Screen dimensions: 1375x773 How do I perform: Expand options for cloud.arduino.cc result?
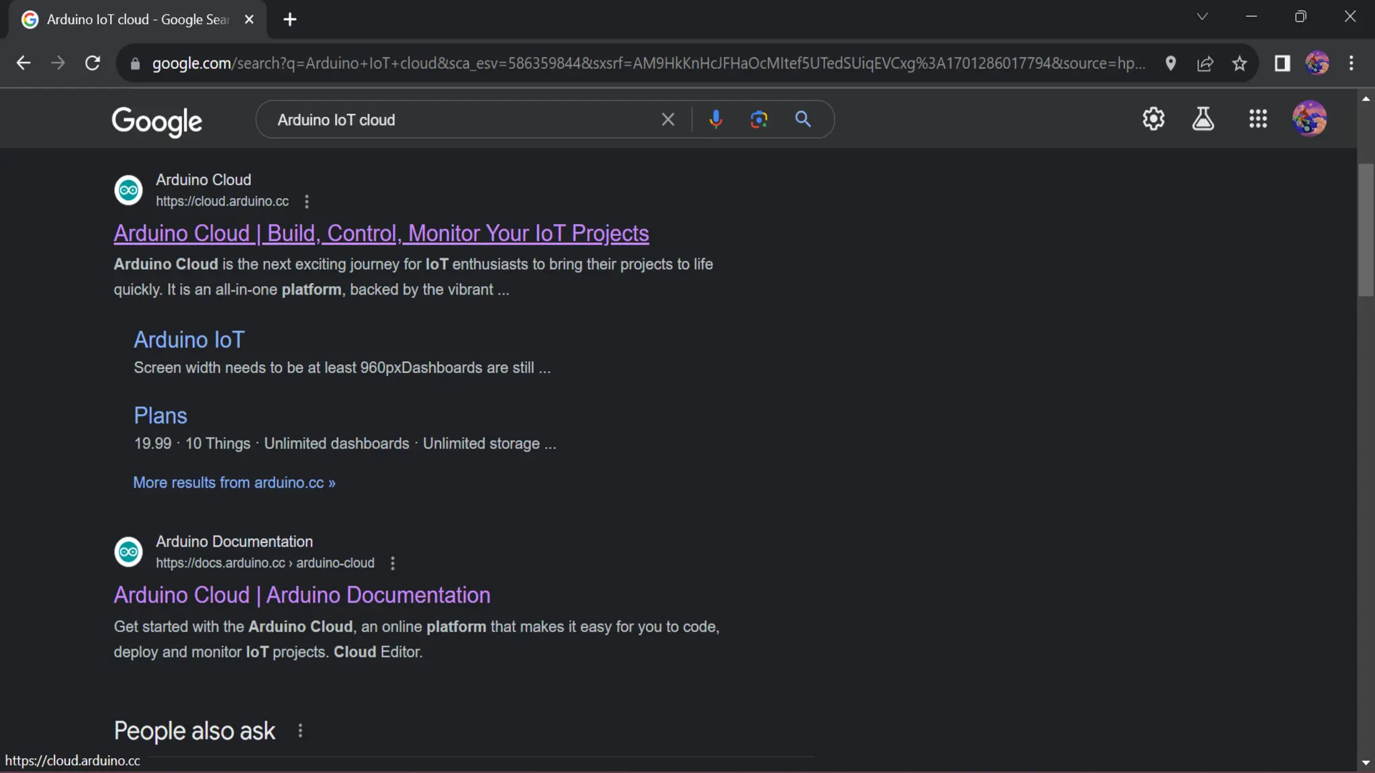pyautogui.click(x=307, y=201)
